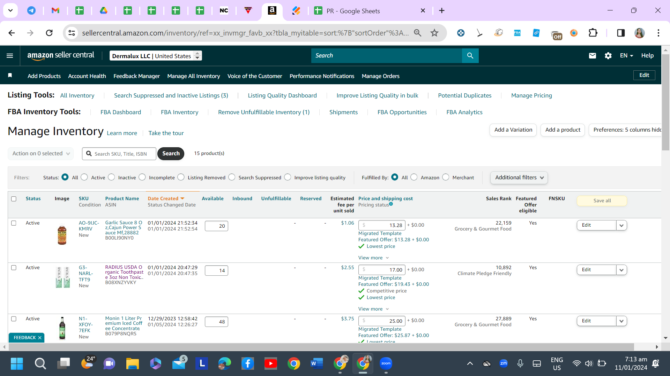This screenshot has width=670, height=376.
Task: Select the All status radio button
Action: click(x=65, y=177)
